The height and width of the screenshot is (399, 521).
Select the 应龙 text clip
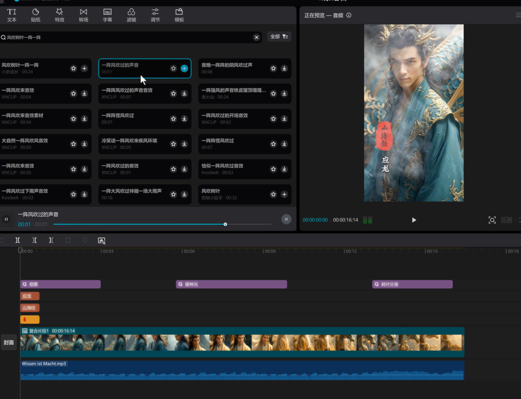pyautogui.click(x=30, y=296)
